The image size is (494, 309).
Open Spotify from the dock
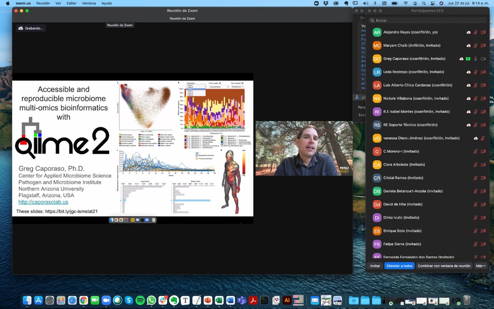pyautogui.click(x=140, y=300)
